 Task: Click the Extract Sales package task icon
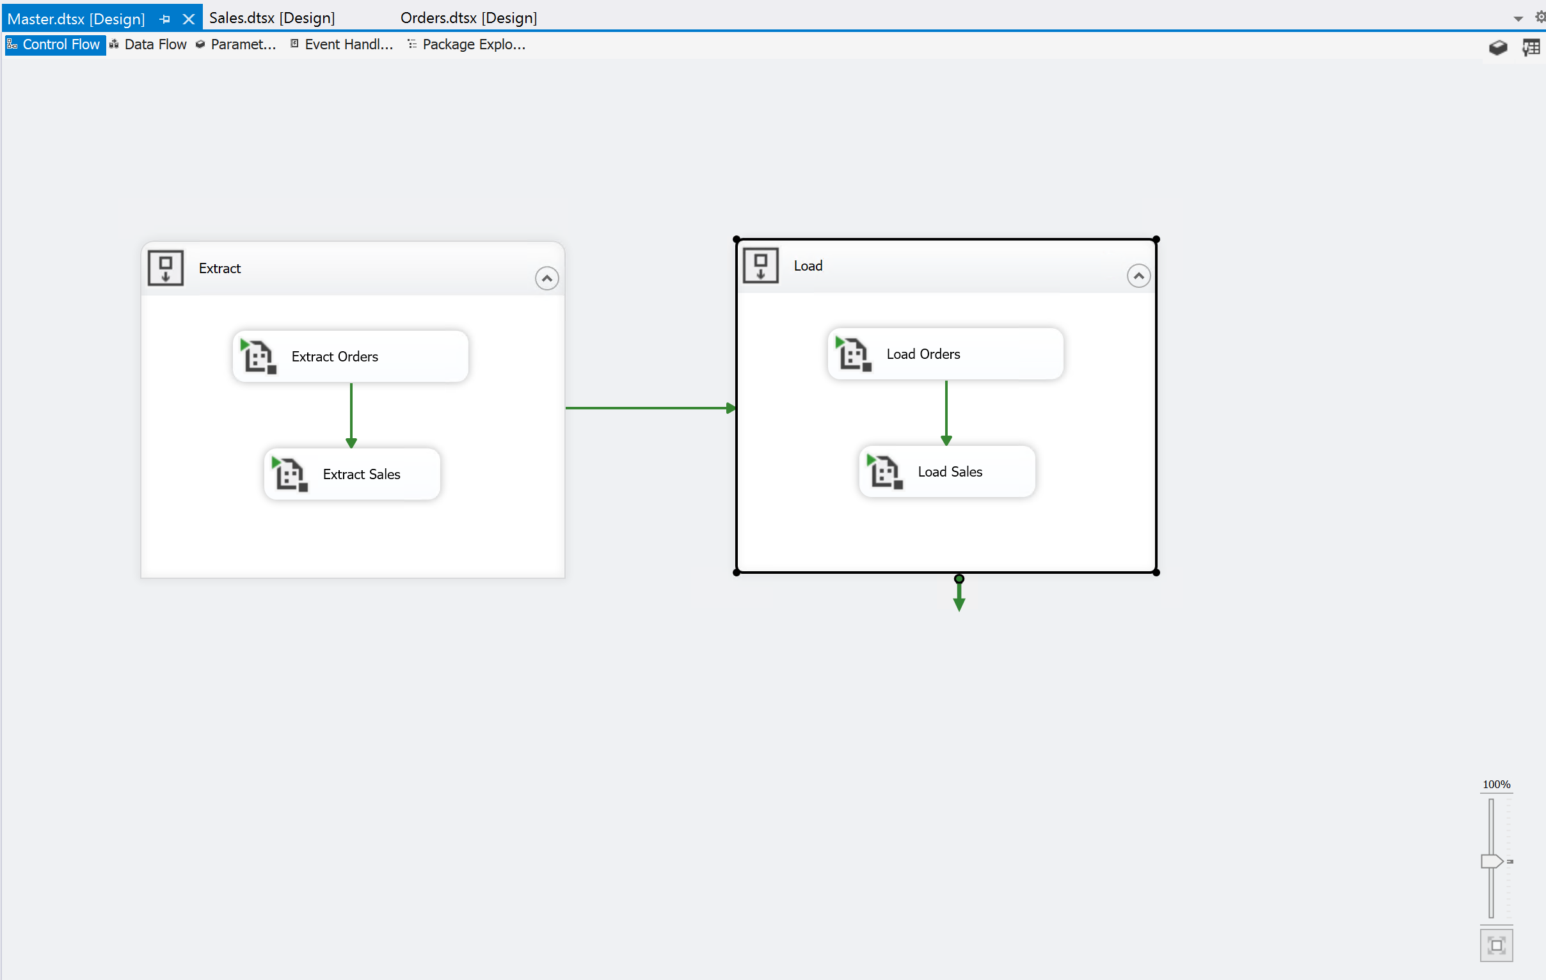point(289,474)
